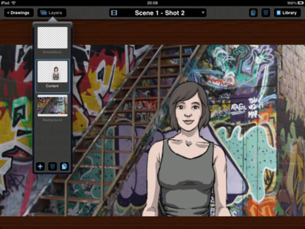Go back to Drawings
Image resolution: width=305 pixels, height=229 pixels.
click(19, 13)
